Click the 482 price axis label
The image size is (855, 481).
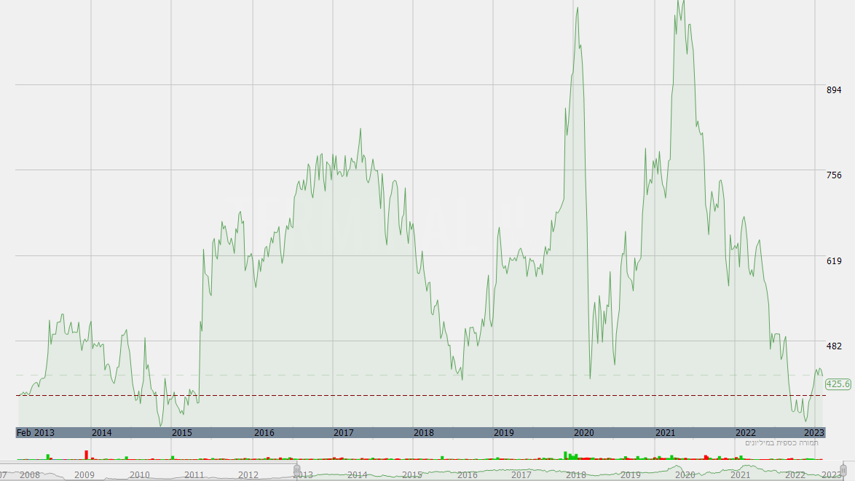pos(834,346)
